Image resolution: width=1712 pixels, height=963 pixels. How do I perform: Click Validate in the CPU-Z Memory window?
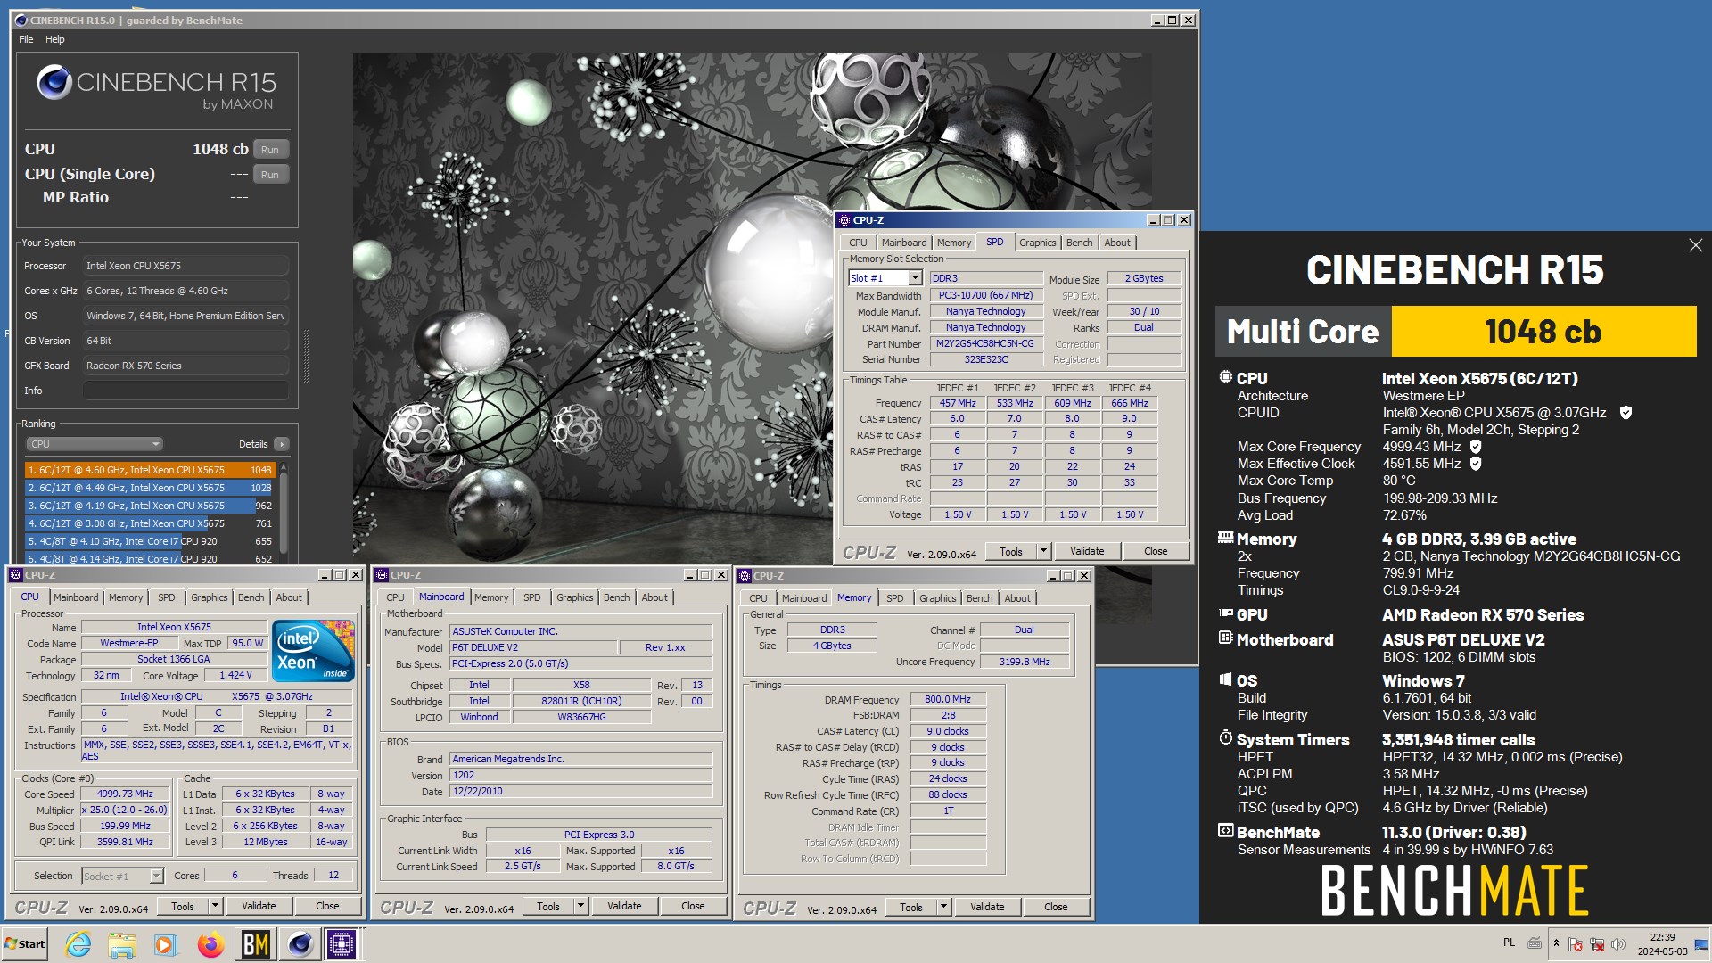click(x=987, y=907)
